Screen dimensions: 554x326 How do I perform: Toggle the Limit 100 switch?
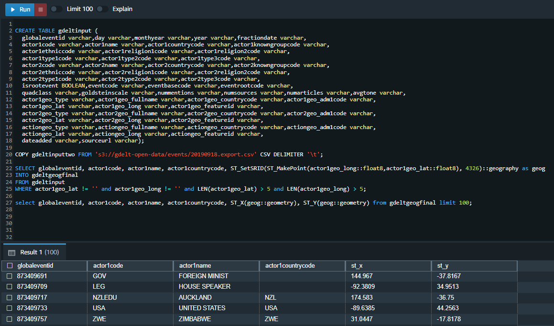point(56,9)
